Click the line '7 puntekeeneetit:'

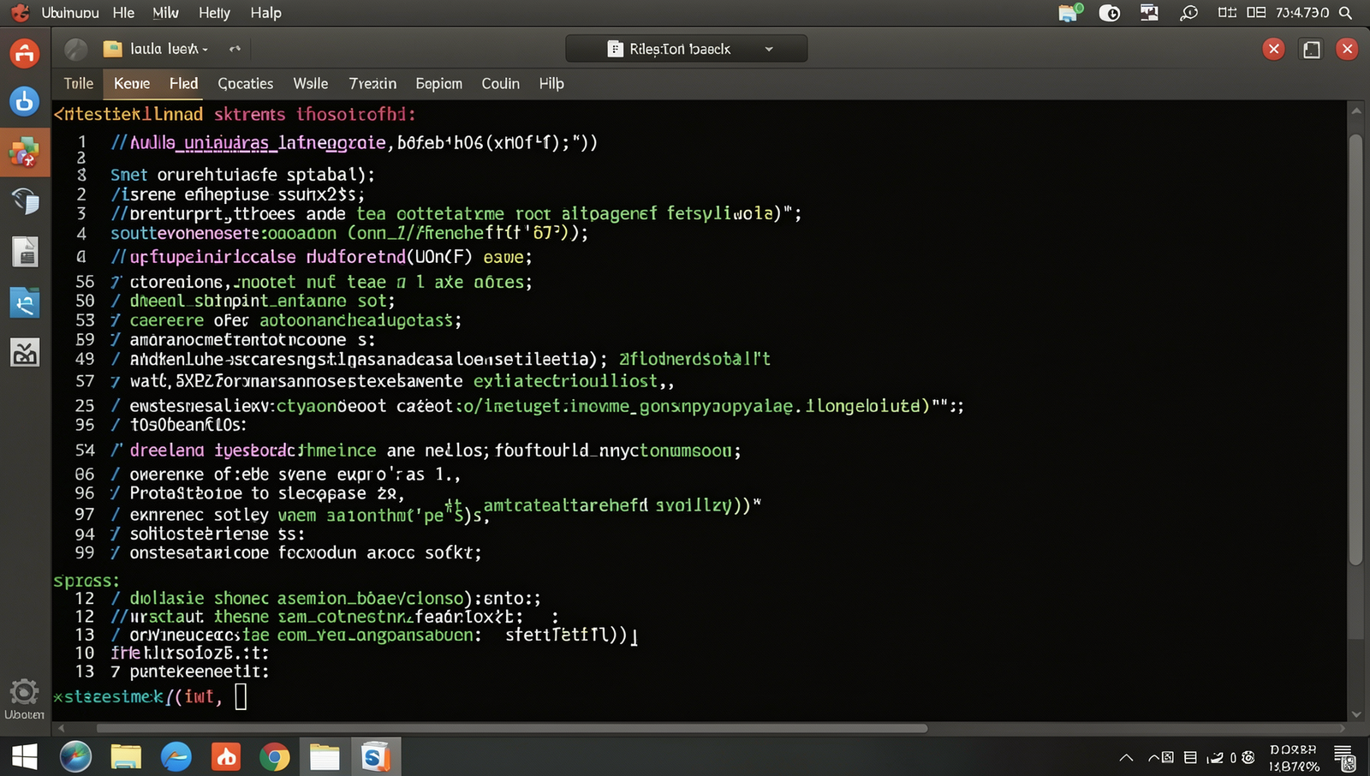[x=189, y=672]
